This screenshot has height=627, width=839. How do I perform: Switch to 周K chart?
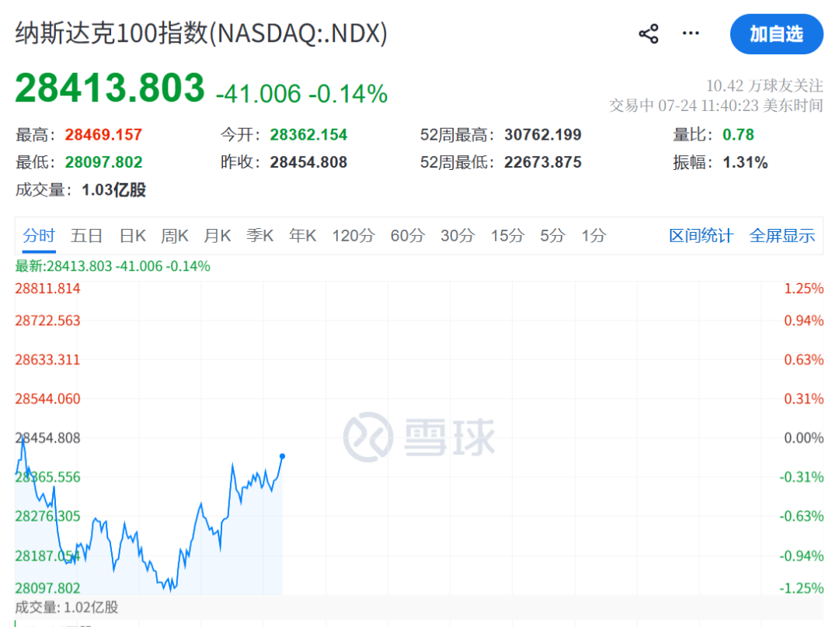click(x=175, y=236)
